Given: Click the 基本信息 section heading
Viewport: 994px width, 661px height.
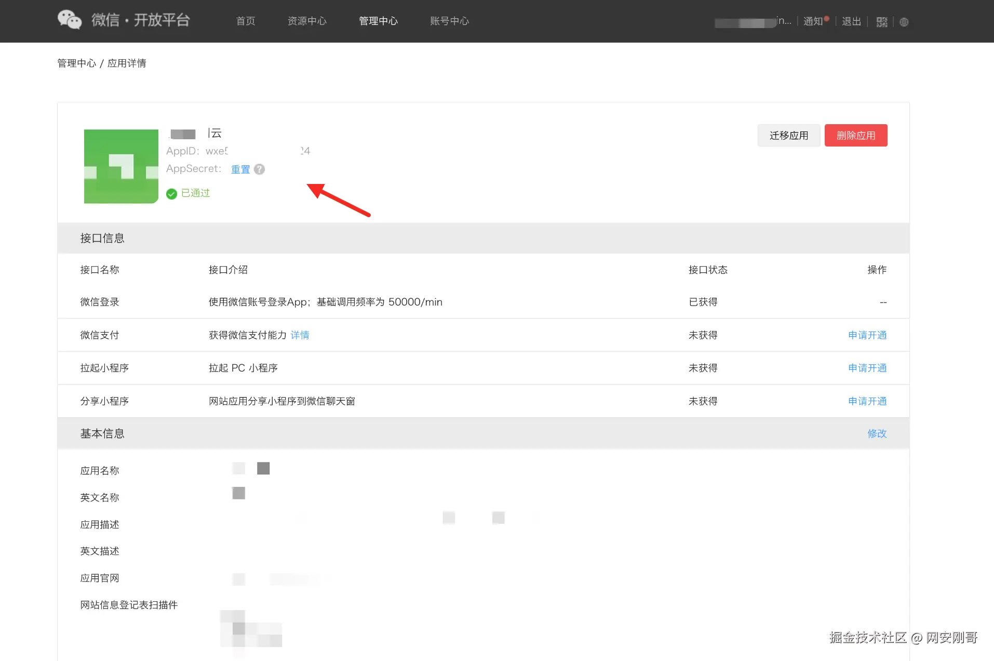Looking at the screenshot, I should pos(102,433).
